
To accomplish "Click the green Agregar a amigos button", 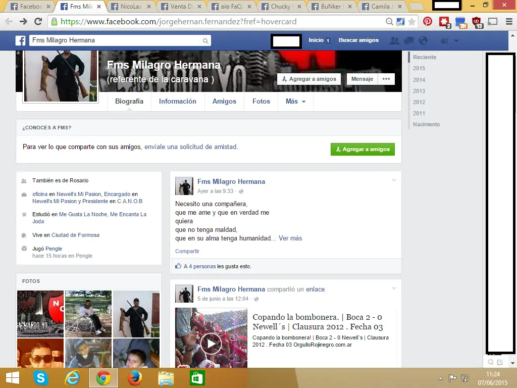I will pos(363,149).
